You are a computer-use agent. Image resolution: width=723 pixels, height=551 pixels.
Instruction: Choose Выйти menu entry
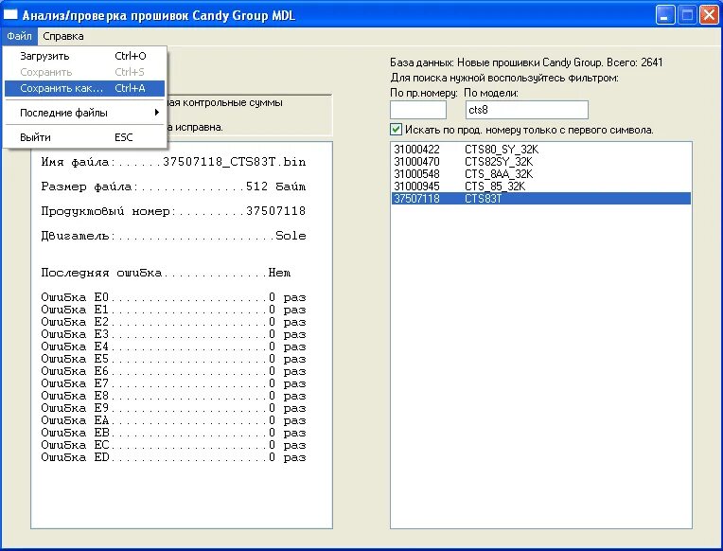click(x=84, y=137)
